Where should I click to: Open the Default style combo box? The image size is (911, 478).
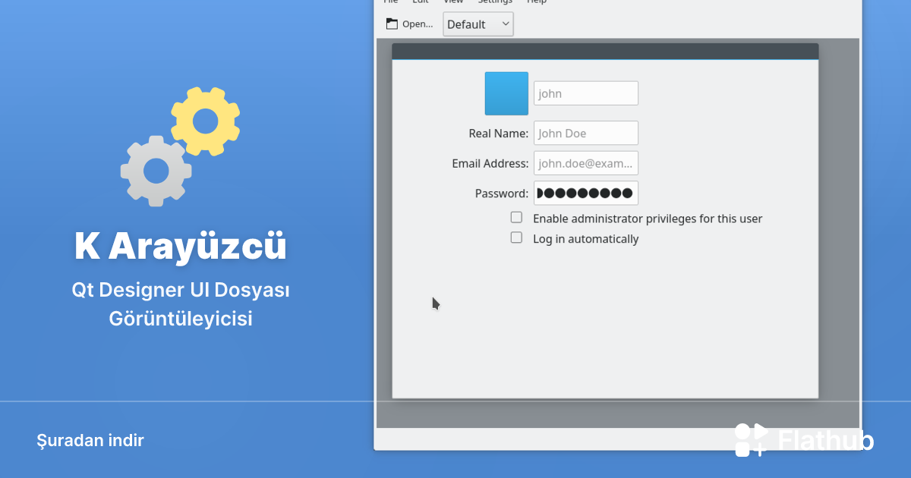click(478, 24)
